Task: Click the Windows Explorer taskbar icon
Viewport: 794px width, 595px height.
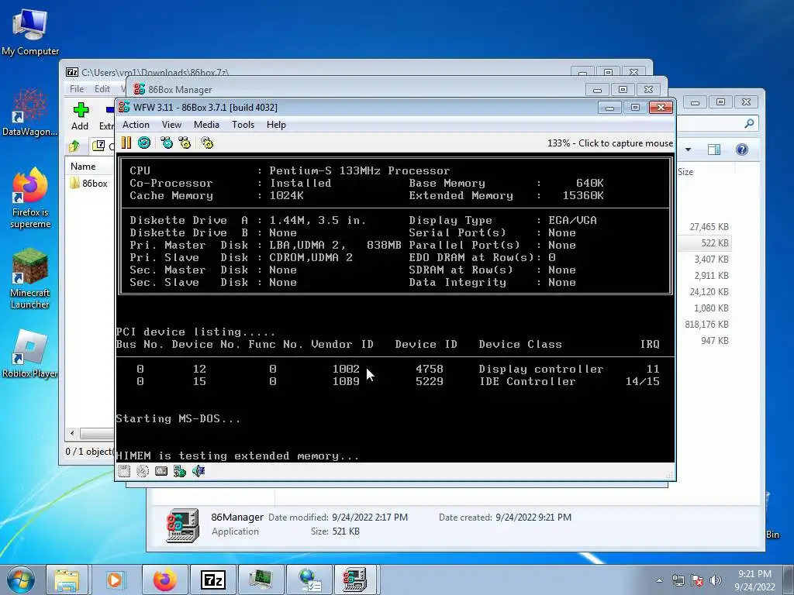Action: (x=67, y=580)
